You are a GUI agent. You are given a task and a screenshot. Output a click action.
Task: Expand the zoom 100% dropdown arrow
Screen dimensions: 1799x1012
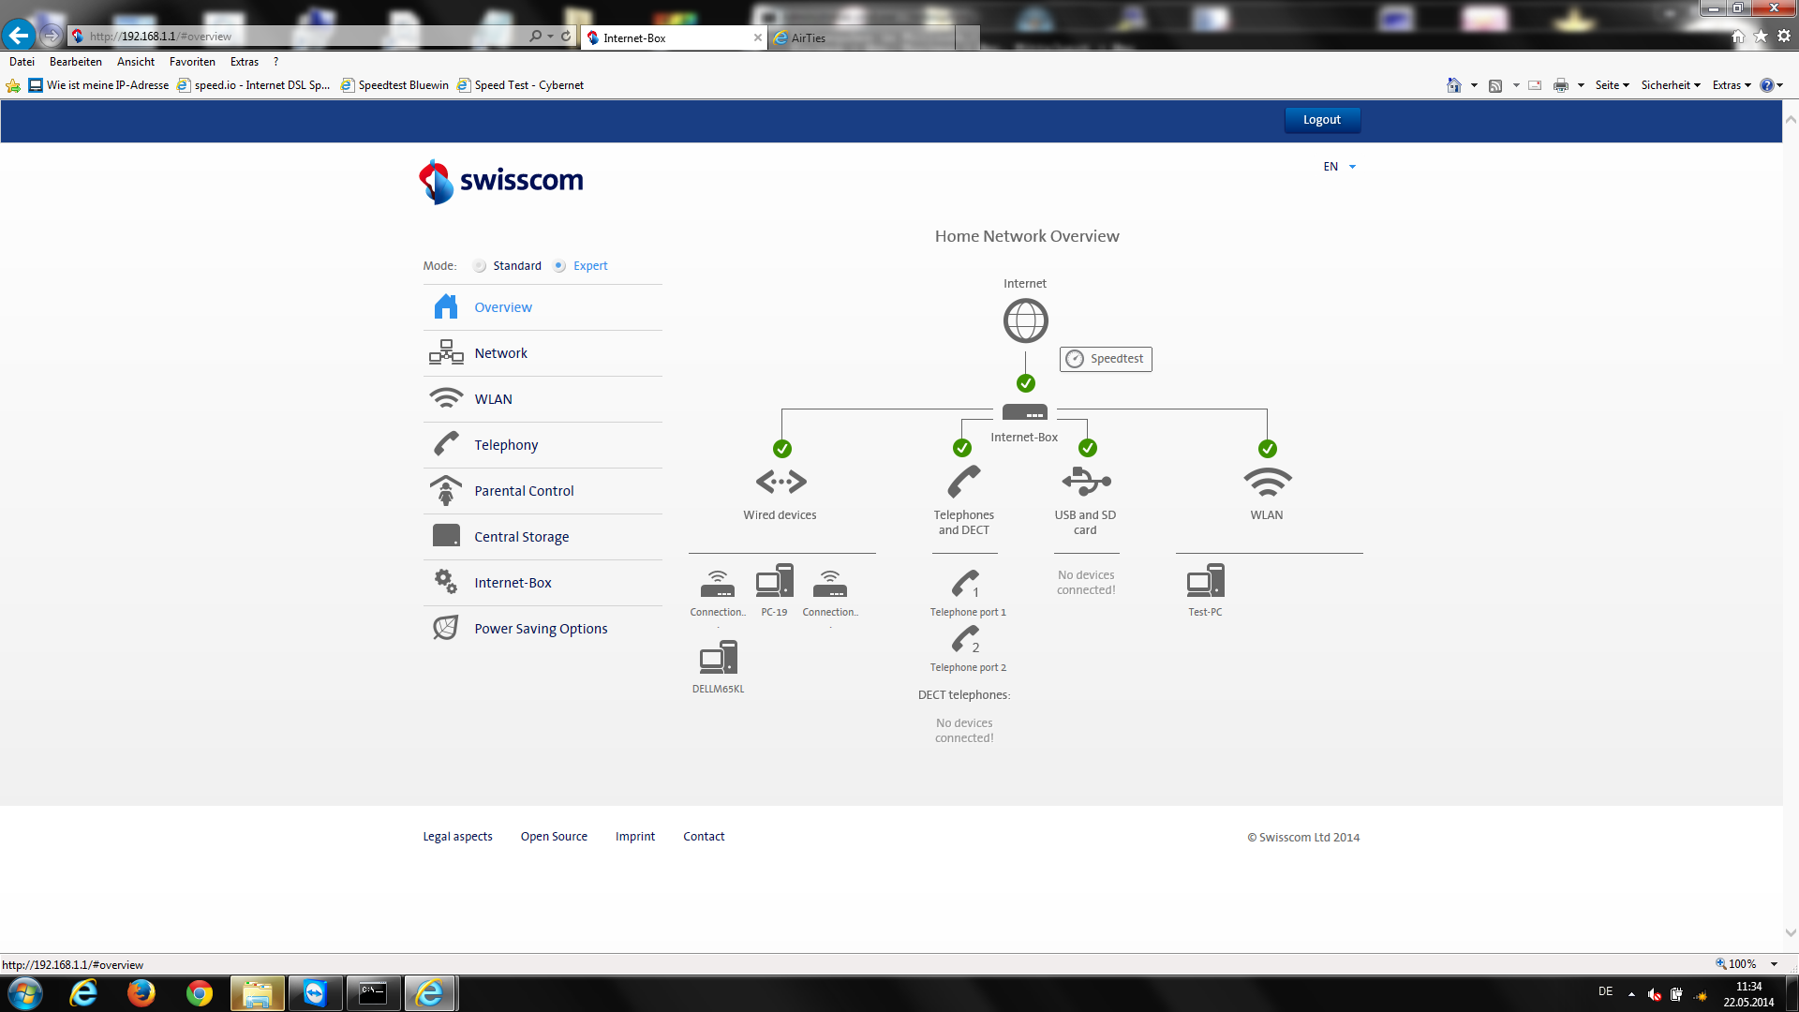(1774, 964)
